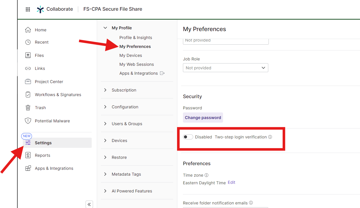Select the Project Center briefcase icon
The image size is (360, 208).
28,82
